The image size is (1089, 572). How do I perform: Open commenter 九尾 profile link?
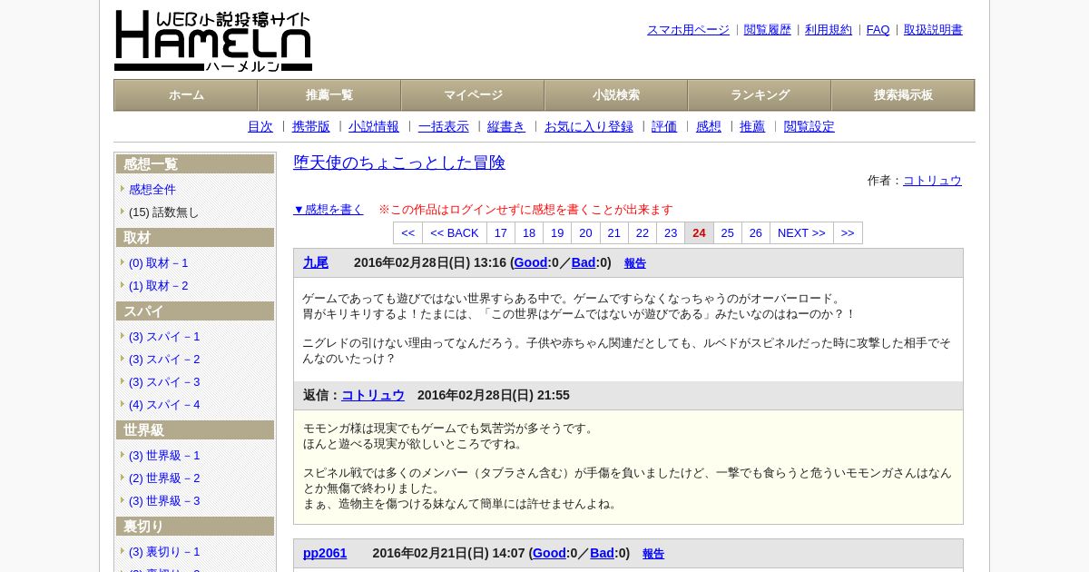316,262
